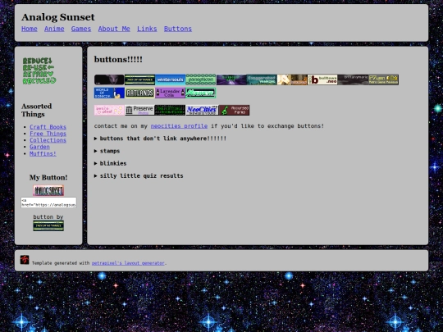Visit the buttons.neo badge
This screenshot has width=443, height=332.
(x=322, y=80)
